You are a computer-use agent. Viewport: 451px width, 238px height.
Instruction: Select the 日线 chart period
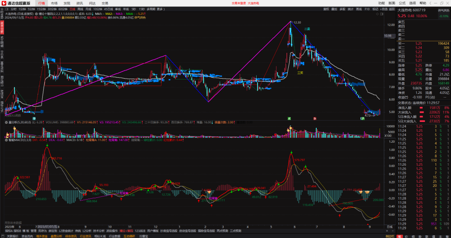73,9
